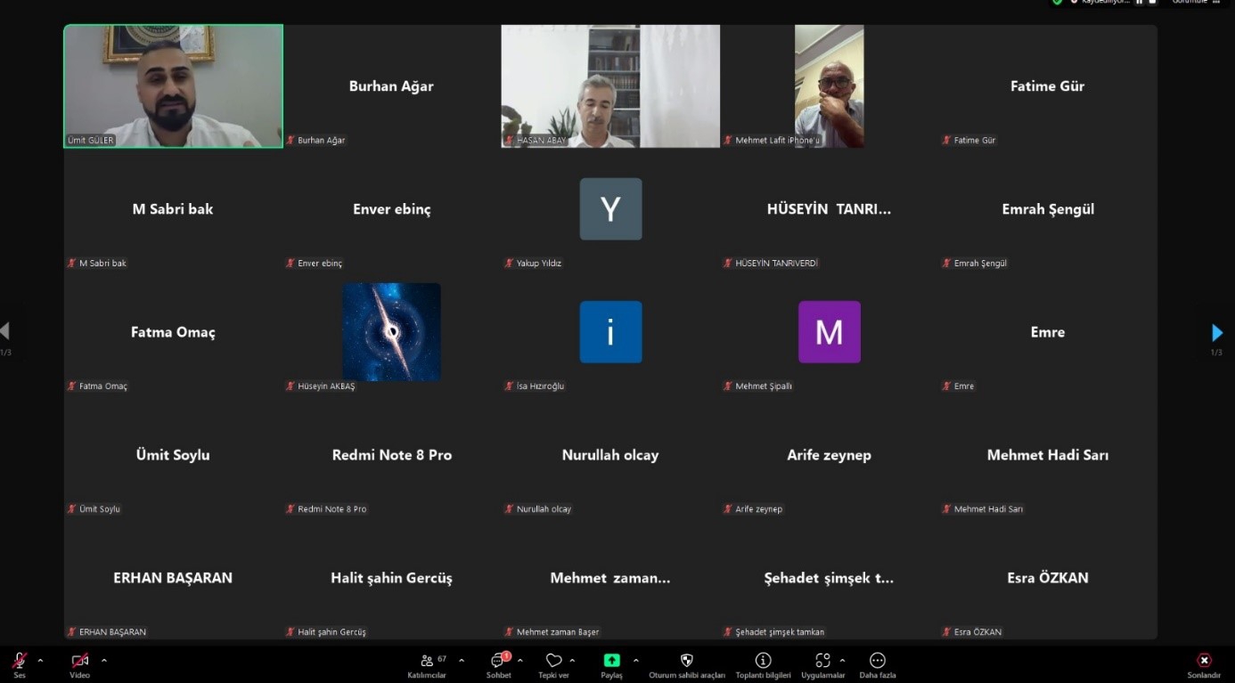Click muted mic icon beside HASAN ABAY tag
Viewport: 1235px width, 683px height.
[510, 140]
